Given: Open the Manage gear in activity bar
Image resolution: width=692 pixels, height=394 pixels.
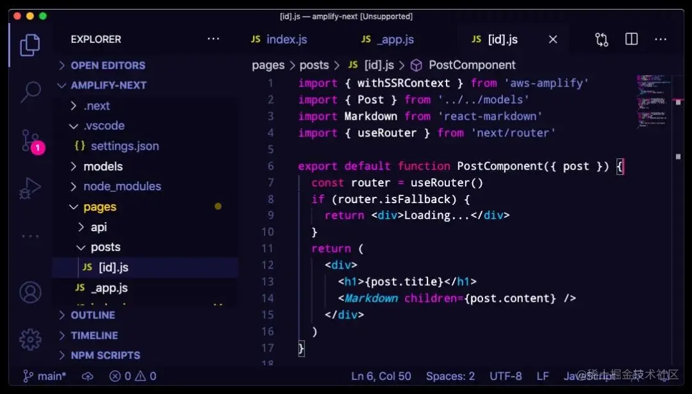Looking at the screenshot, I should tap(30, 340).
